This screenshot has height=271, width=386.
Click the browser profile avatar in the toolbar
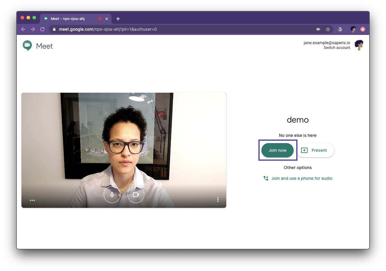(x=353, y=29)
